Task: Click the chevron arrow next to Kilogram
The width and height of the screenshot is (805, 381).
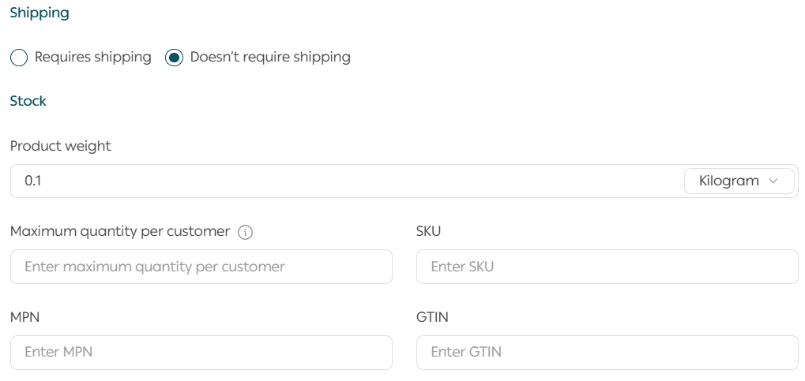Action: [x=773, y=181]
